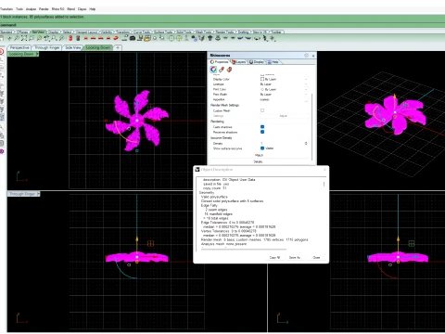Click the Match button in Properties
Image resolution: width=445 pixels, height=334 pixels.
pyautogui.click(x=259, y=155)
